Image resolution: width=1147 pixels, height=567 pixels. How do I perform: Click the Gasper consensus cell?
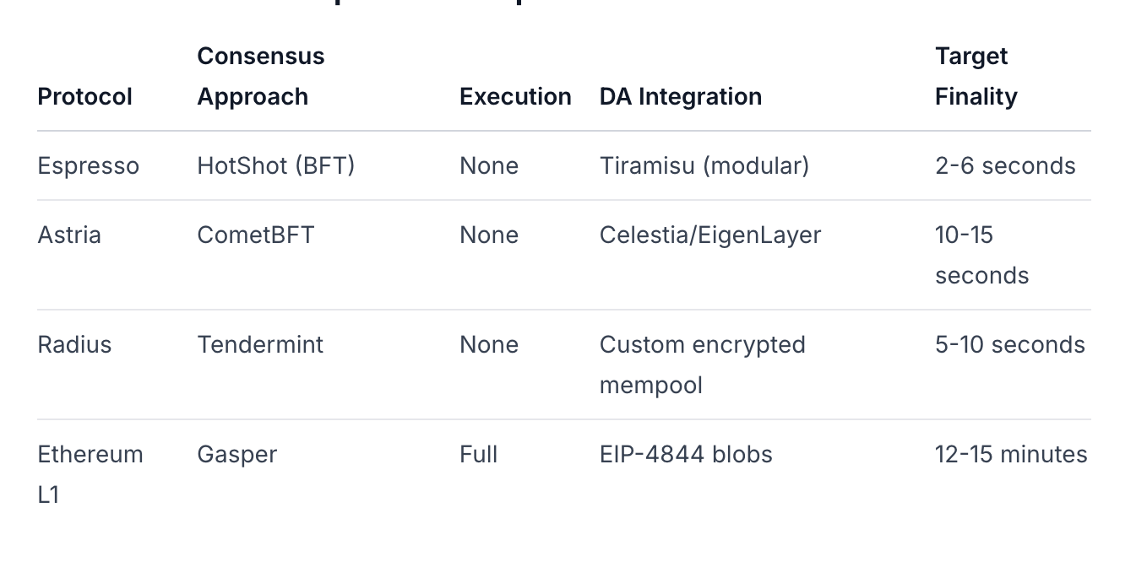tap(236, 455)
